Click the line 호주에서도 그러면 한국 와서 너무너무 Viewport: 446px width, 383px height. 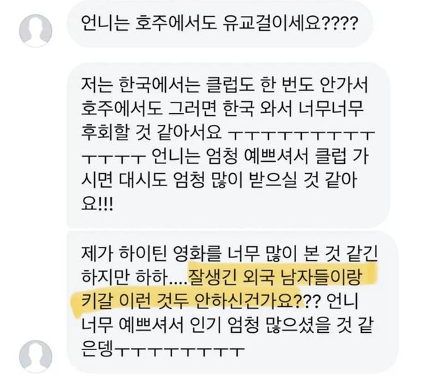[223, 109]
